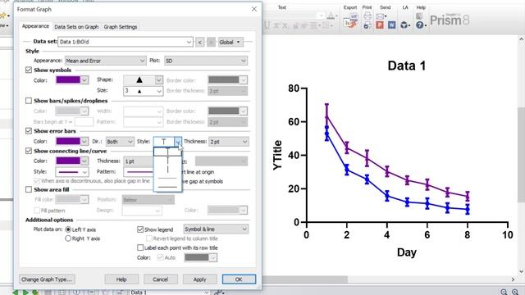Click green forward arrow in status bar

coord(25,293)
